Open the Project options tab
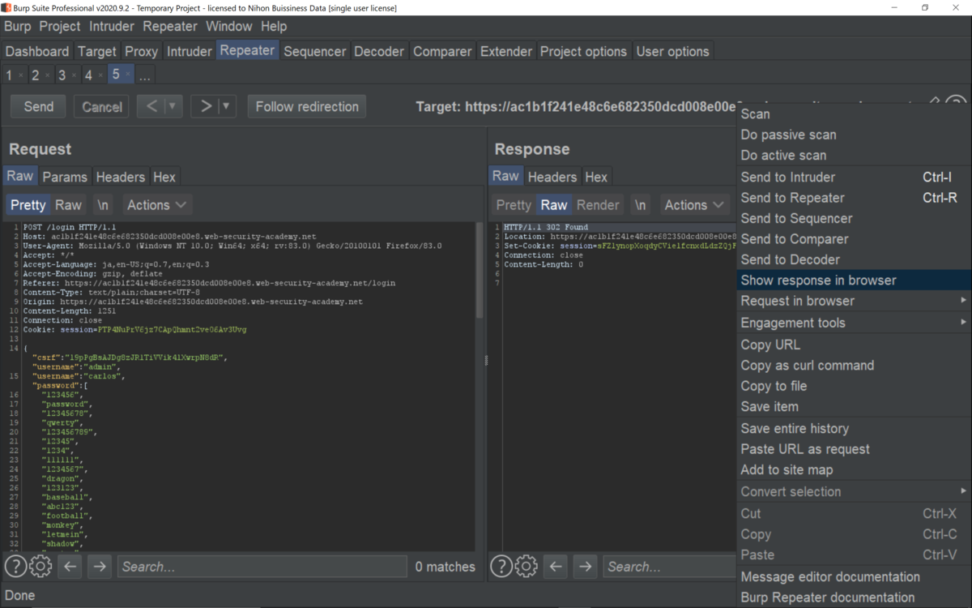The height and width of the screenshot is (608, 972). [x=583, y=51]
